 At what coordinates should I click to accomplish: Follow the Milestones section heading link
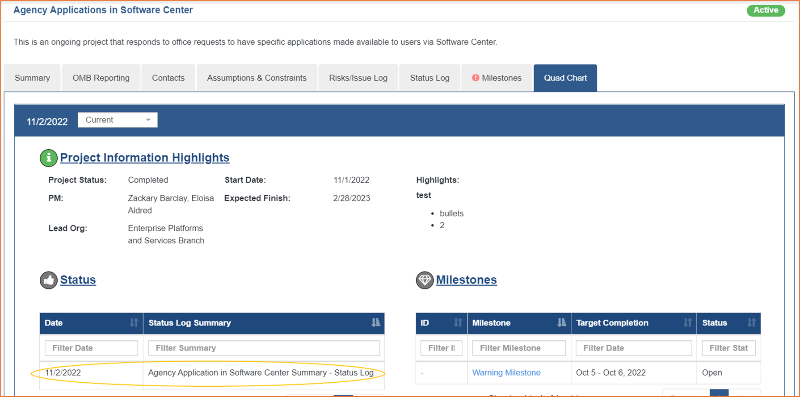tap(466, 280)
